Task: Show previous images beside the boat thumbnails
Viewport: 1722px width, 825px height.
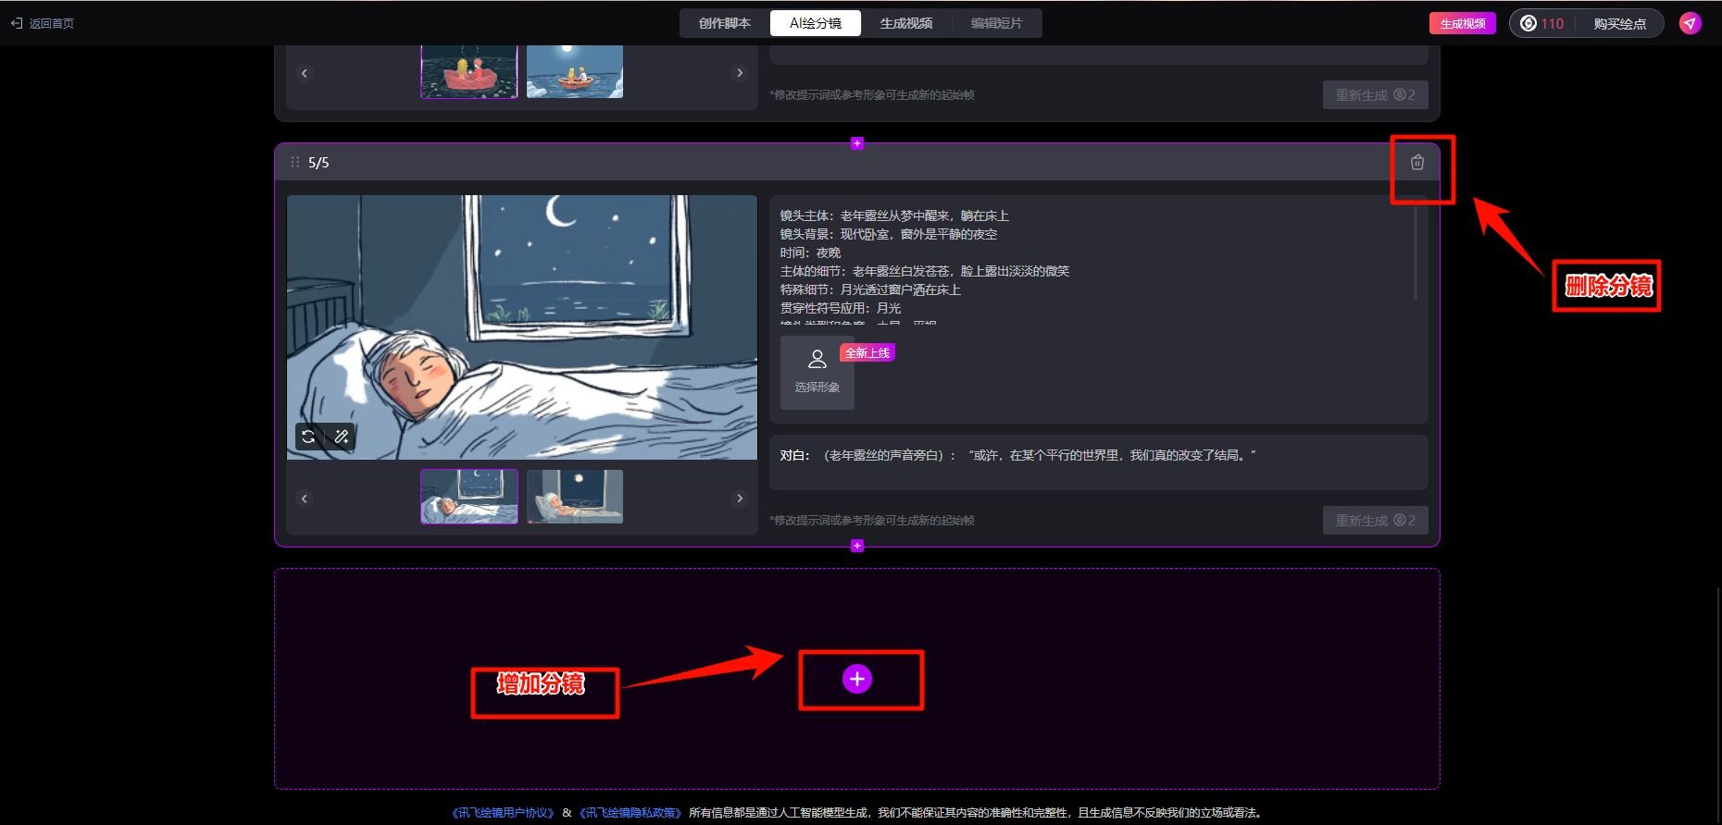Action: pyautogui.click(x=305, y=73)
